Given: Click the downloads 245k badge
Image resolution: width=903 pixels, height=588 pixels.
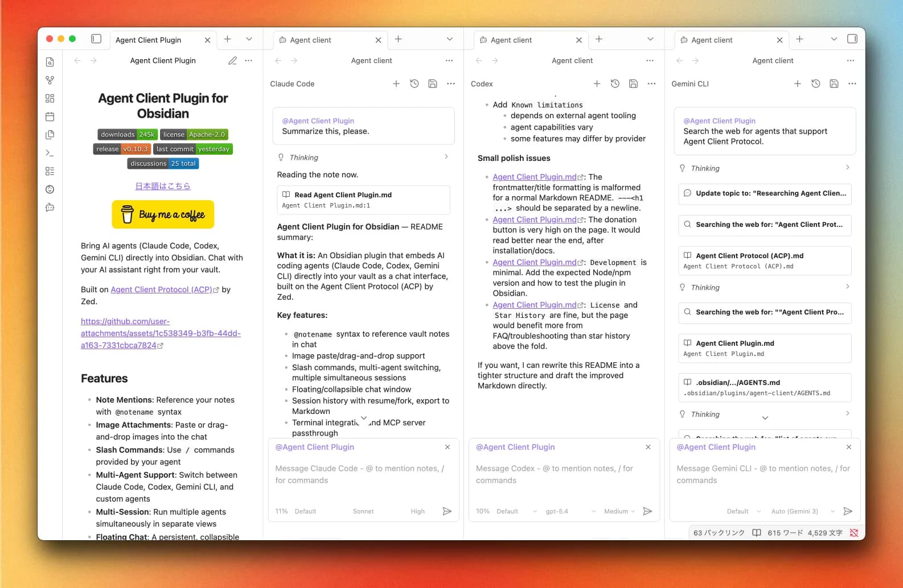Looking at the screenshot, I should pyautogui.click(x=128, y=134).
